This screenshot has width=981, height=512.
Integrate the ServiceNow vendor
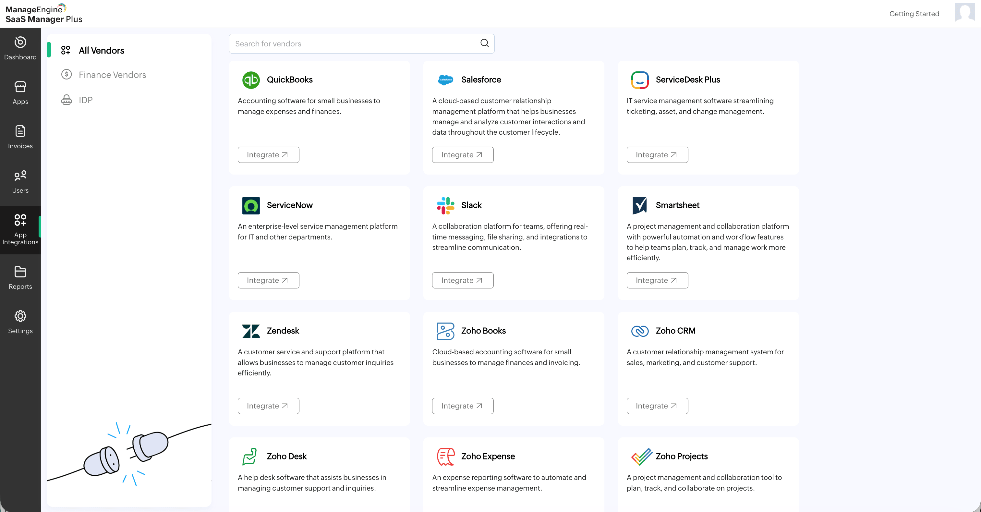coord(268,280)
